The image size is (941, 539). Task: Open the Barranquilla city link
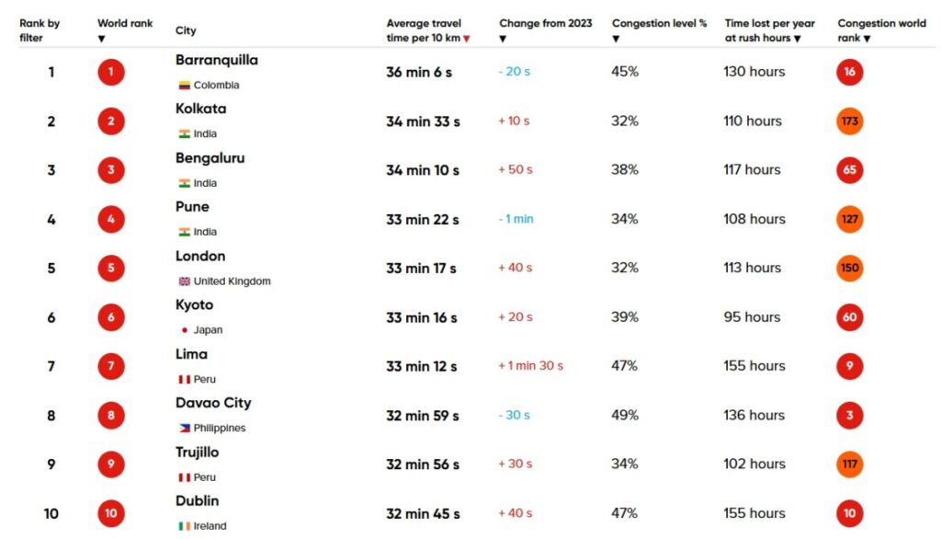217,60
